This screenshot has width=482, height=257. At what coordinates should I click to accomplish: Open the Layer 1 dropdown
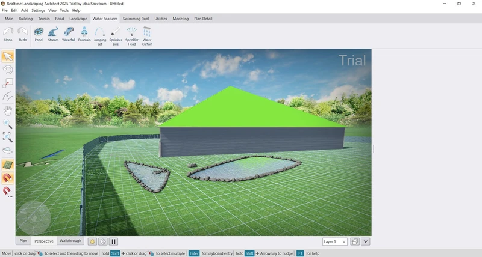tap(335, 241)
